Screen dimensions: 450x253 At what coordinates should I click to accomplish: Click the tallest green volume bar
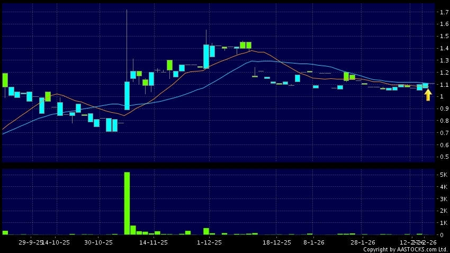point(127,203)
